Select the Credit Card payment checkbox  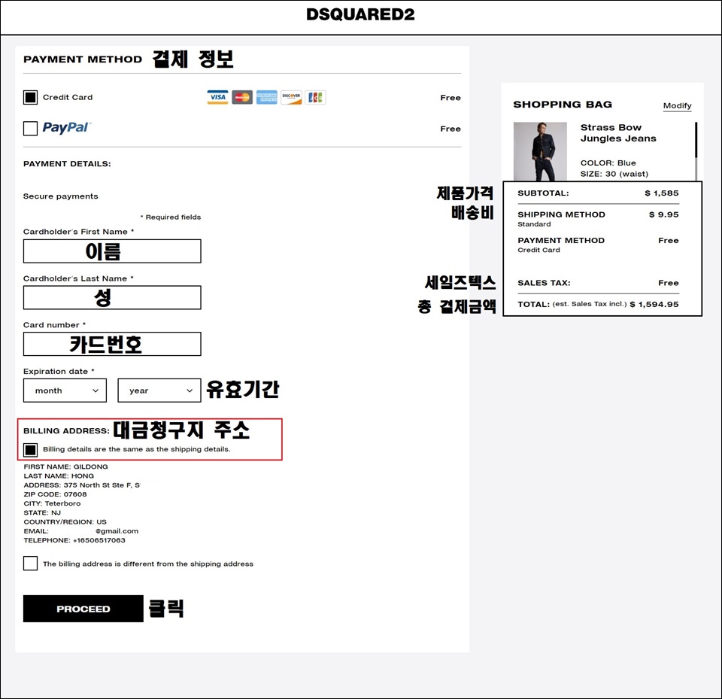coord(30,97)
